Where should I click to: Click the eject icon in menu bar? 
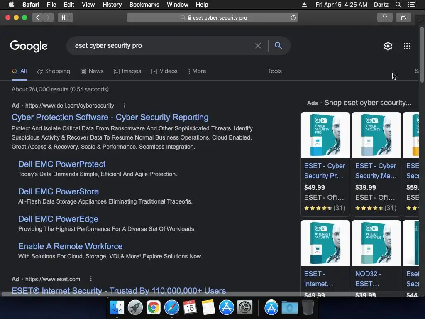tap(304, 5)
